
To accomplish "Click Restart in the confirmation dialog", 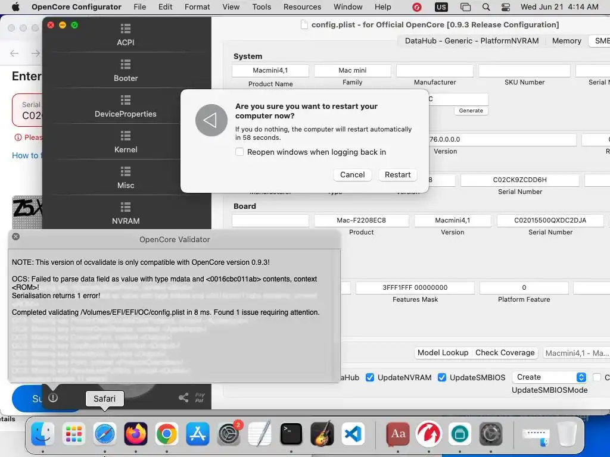I will pyautogui.click(x=397, y=174).
